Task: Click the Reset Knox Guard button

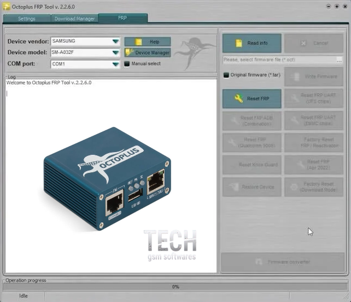Action: click(x=252, y=165)
